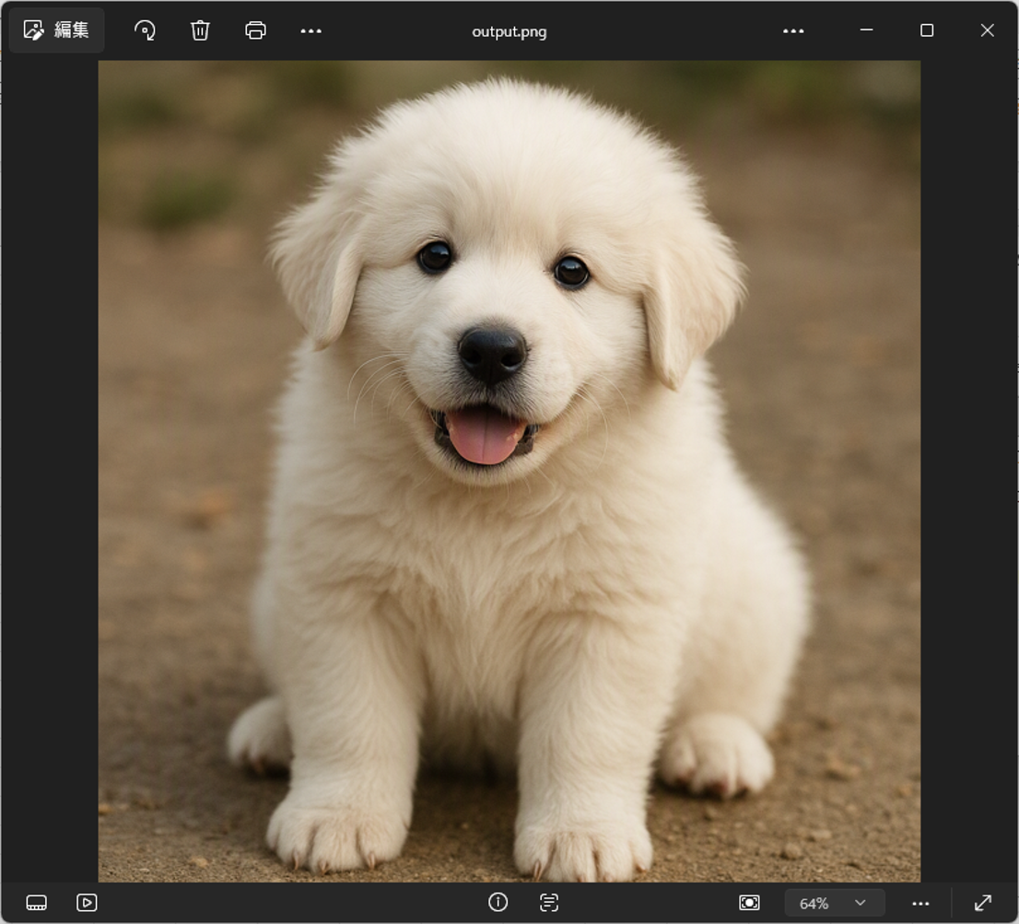Enter full screen with diagonal arrows icon

[983, 903]
